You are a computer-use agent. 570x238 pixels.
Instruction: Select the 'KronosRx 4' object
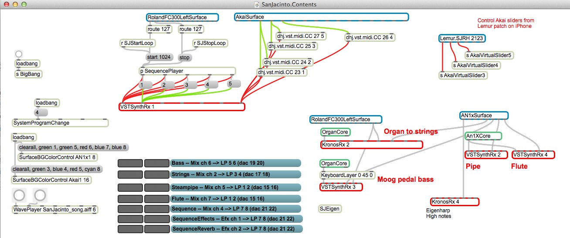[455, 202]
